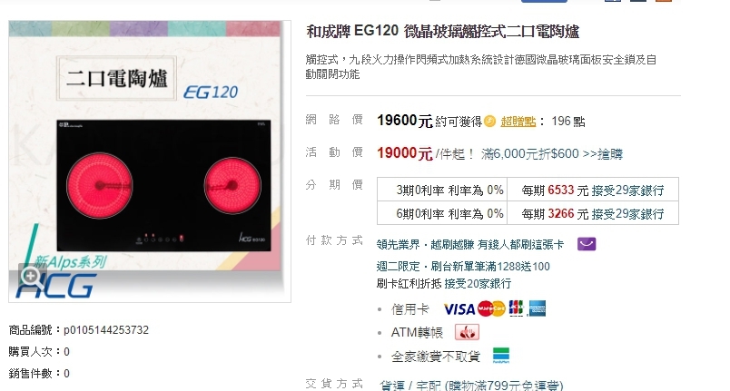Click the American Express logo

tap(537, 308)
